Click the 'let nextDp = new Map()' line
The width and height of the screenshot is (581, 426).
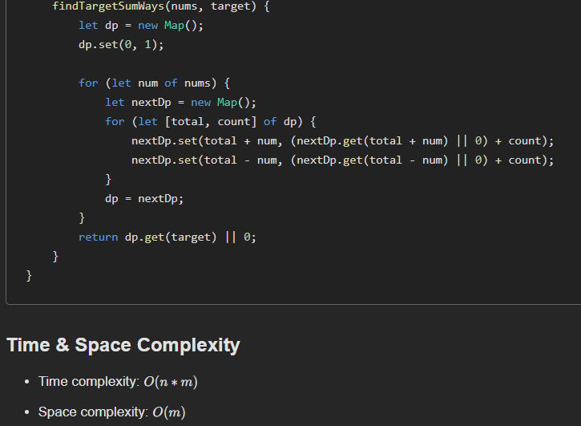click(x=180, y=103)
